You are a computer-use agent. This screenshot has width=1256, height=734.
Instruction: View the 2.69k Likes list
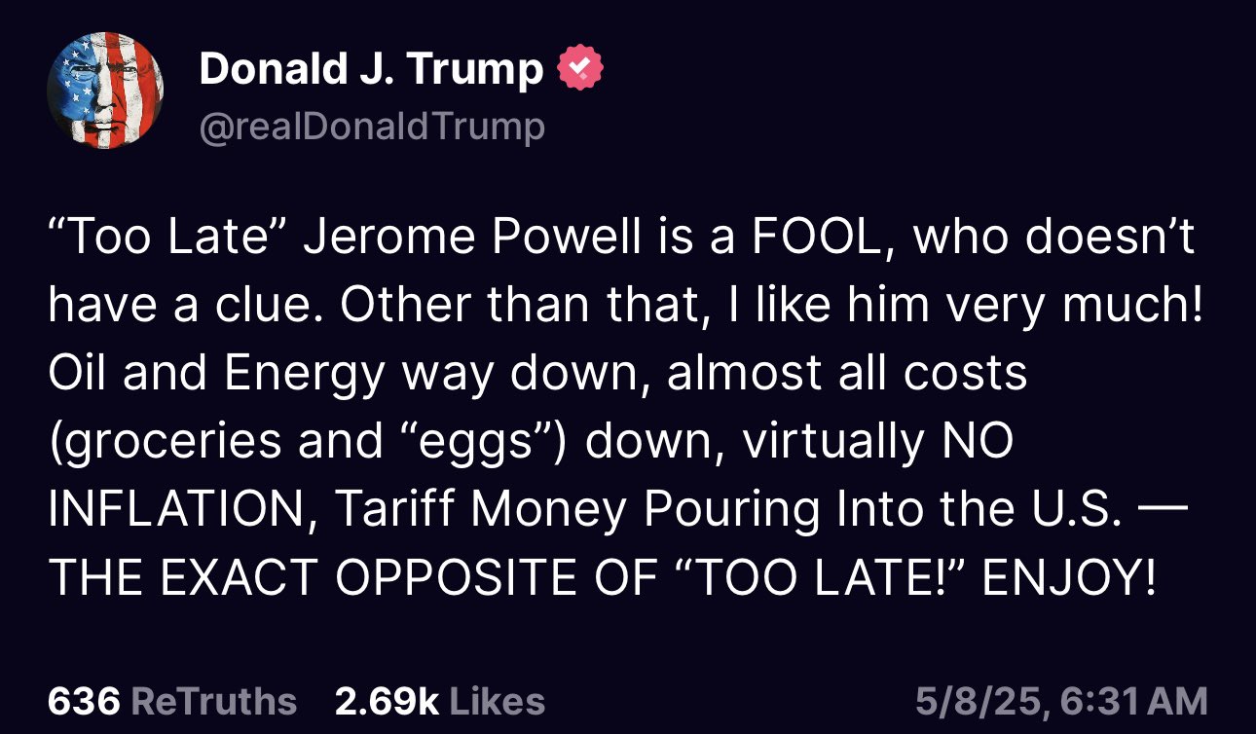(439, 701)
